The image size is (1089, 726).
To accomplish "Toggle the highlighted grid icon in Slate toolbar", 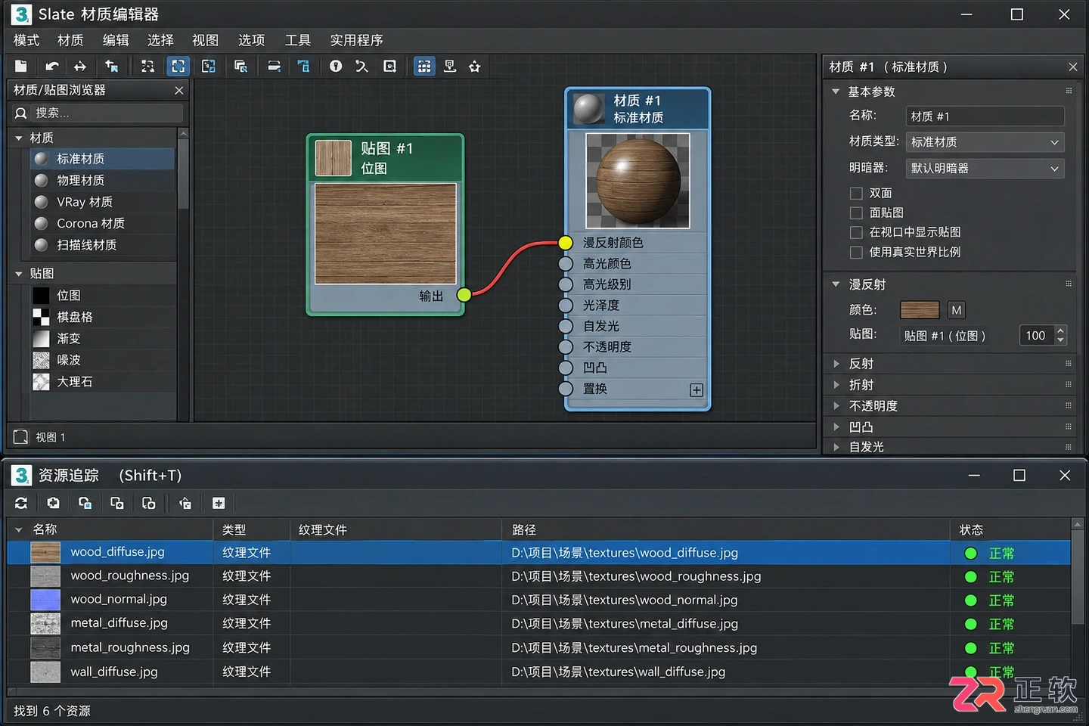I will 424,67.
